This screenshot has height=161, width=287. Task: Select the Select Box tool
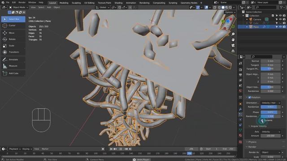pos(13,19)
